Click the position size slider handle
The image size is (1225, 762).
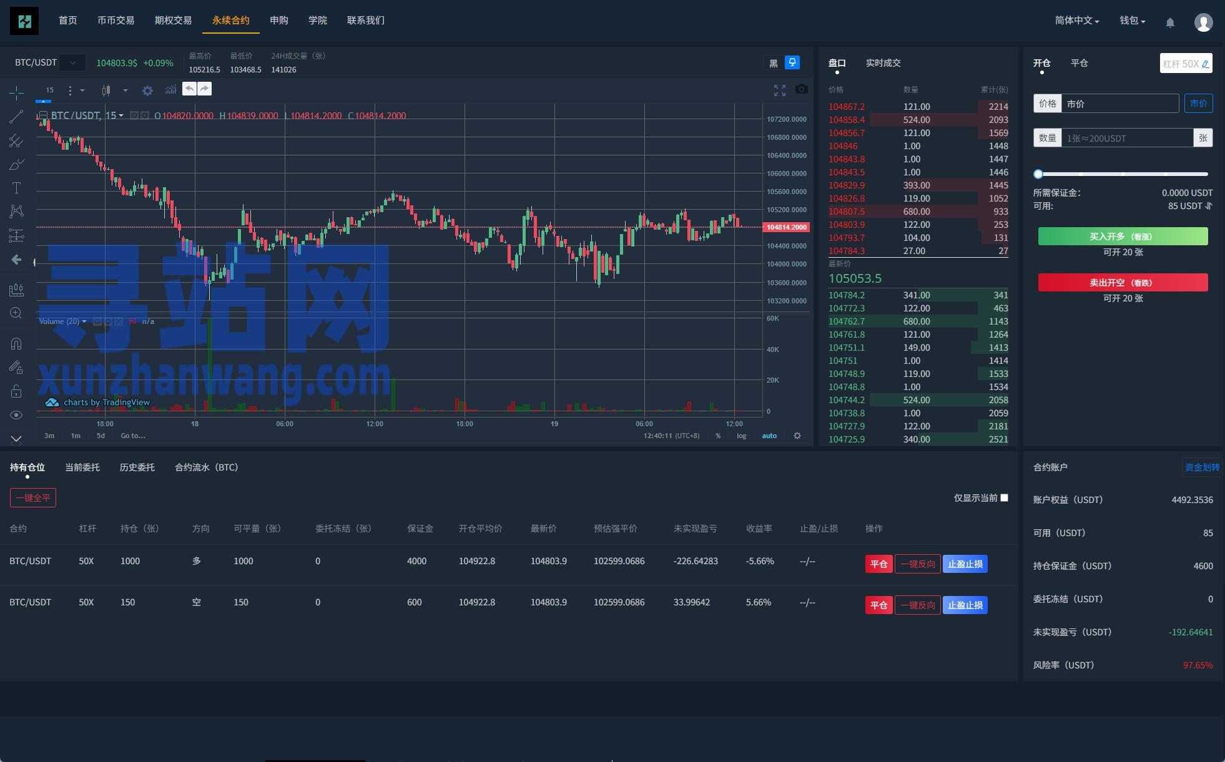click(1038, 174)
